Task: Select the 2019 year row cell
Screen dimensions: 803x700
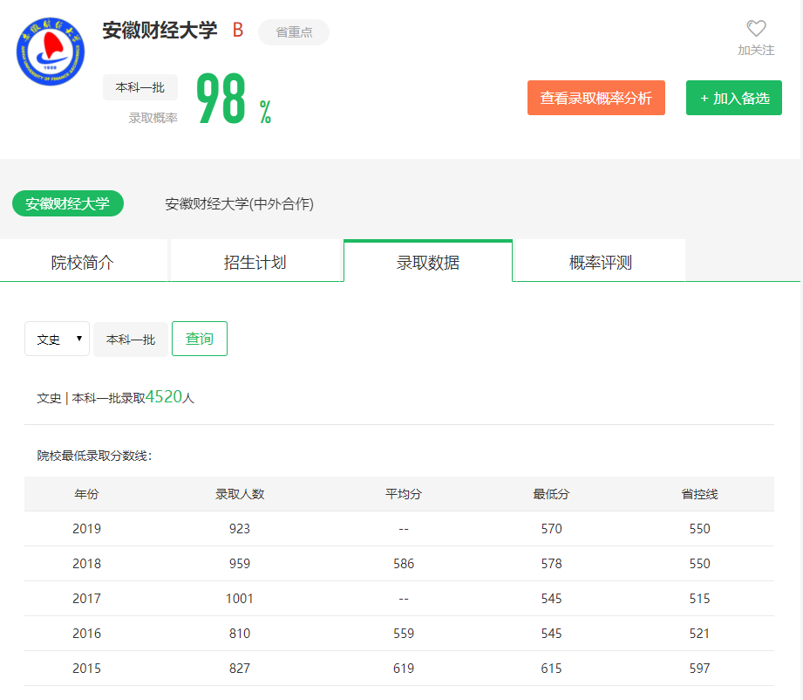Action: [86, 529]
